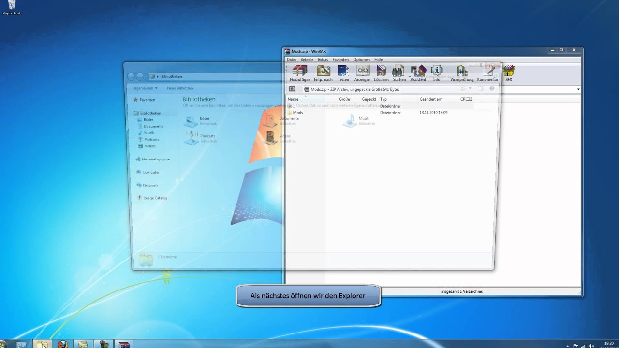This screenshot has height=348, width=619.
Task: Click the volume speaker tray icon
Action: tap(591, 346)
